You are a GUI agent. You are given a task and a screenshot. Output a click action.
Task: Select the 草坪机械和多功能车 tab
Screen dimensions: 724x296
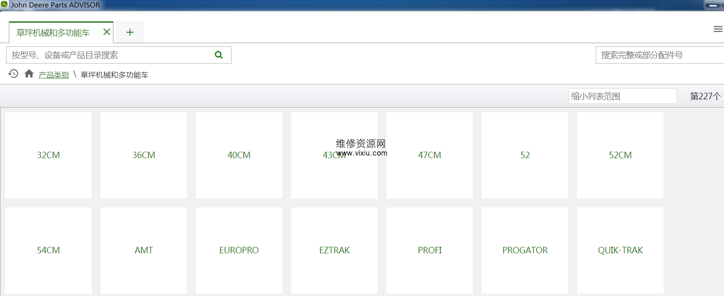tap(53, 33)
